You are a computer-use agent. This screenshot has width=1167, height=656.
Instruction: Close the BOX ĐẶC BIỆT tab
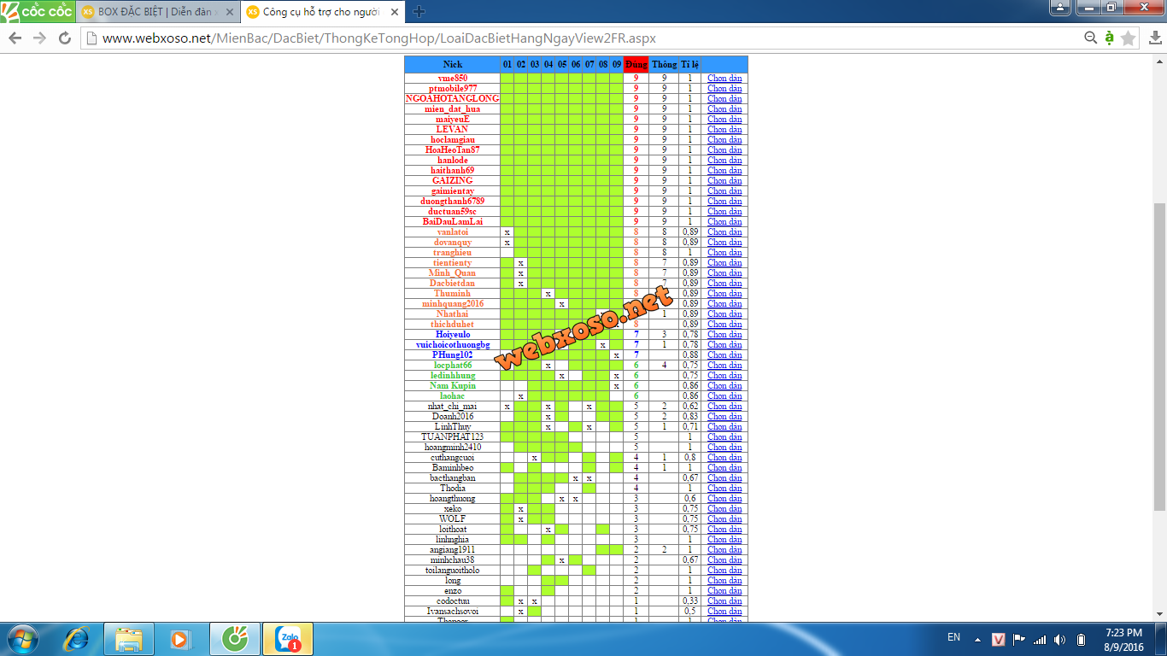click(229, 12)
